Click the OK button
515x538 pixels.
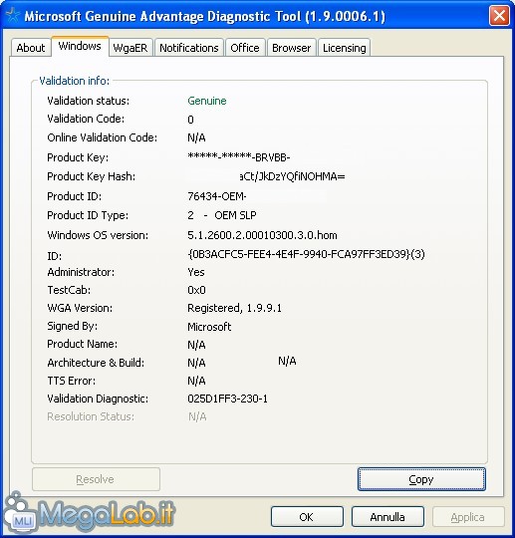pos(307,517)
